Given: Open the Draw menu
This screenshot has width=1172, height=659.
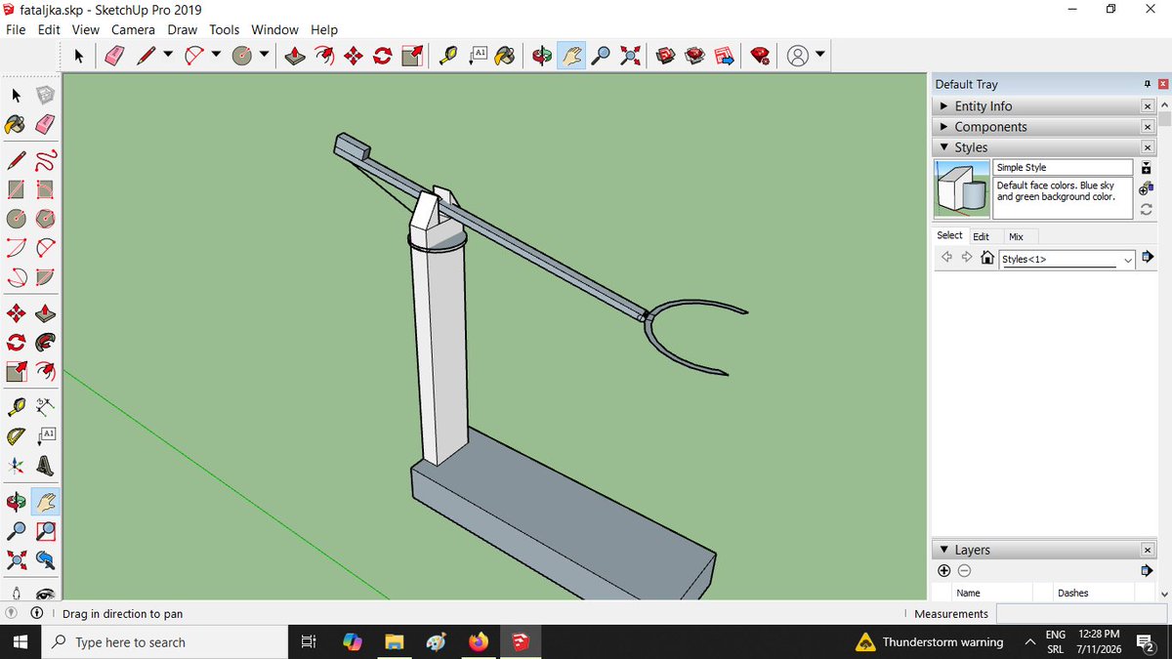Looking at the screenshot, I should click(x=182, y=30).
